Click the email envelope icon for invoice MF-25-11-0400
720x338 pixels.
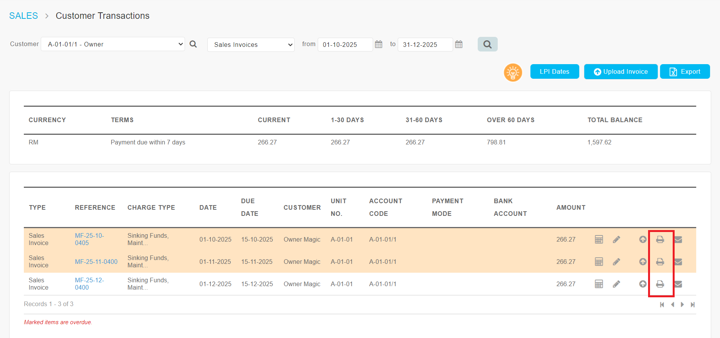678,262
